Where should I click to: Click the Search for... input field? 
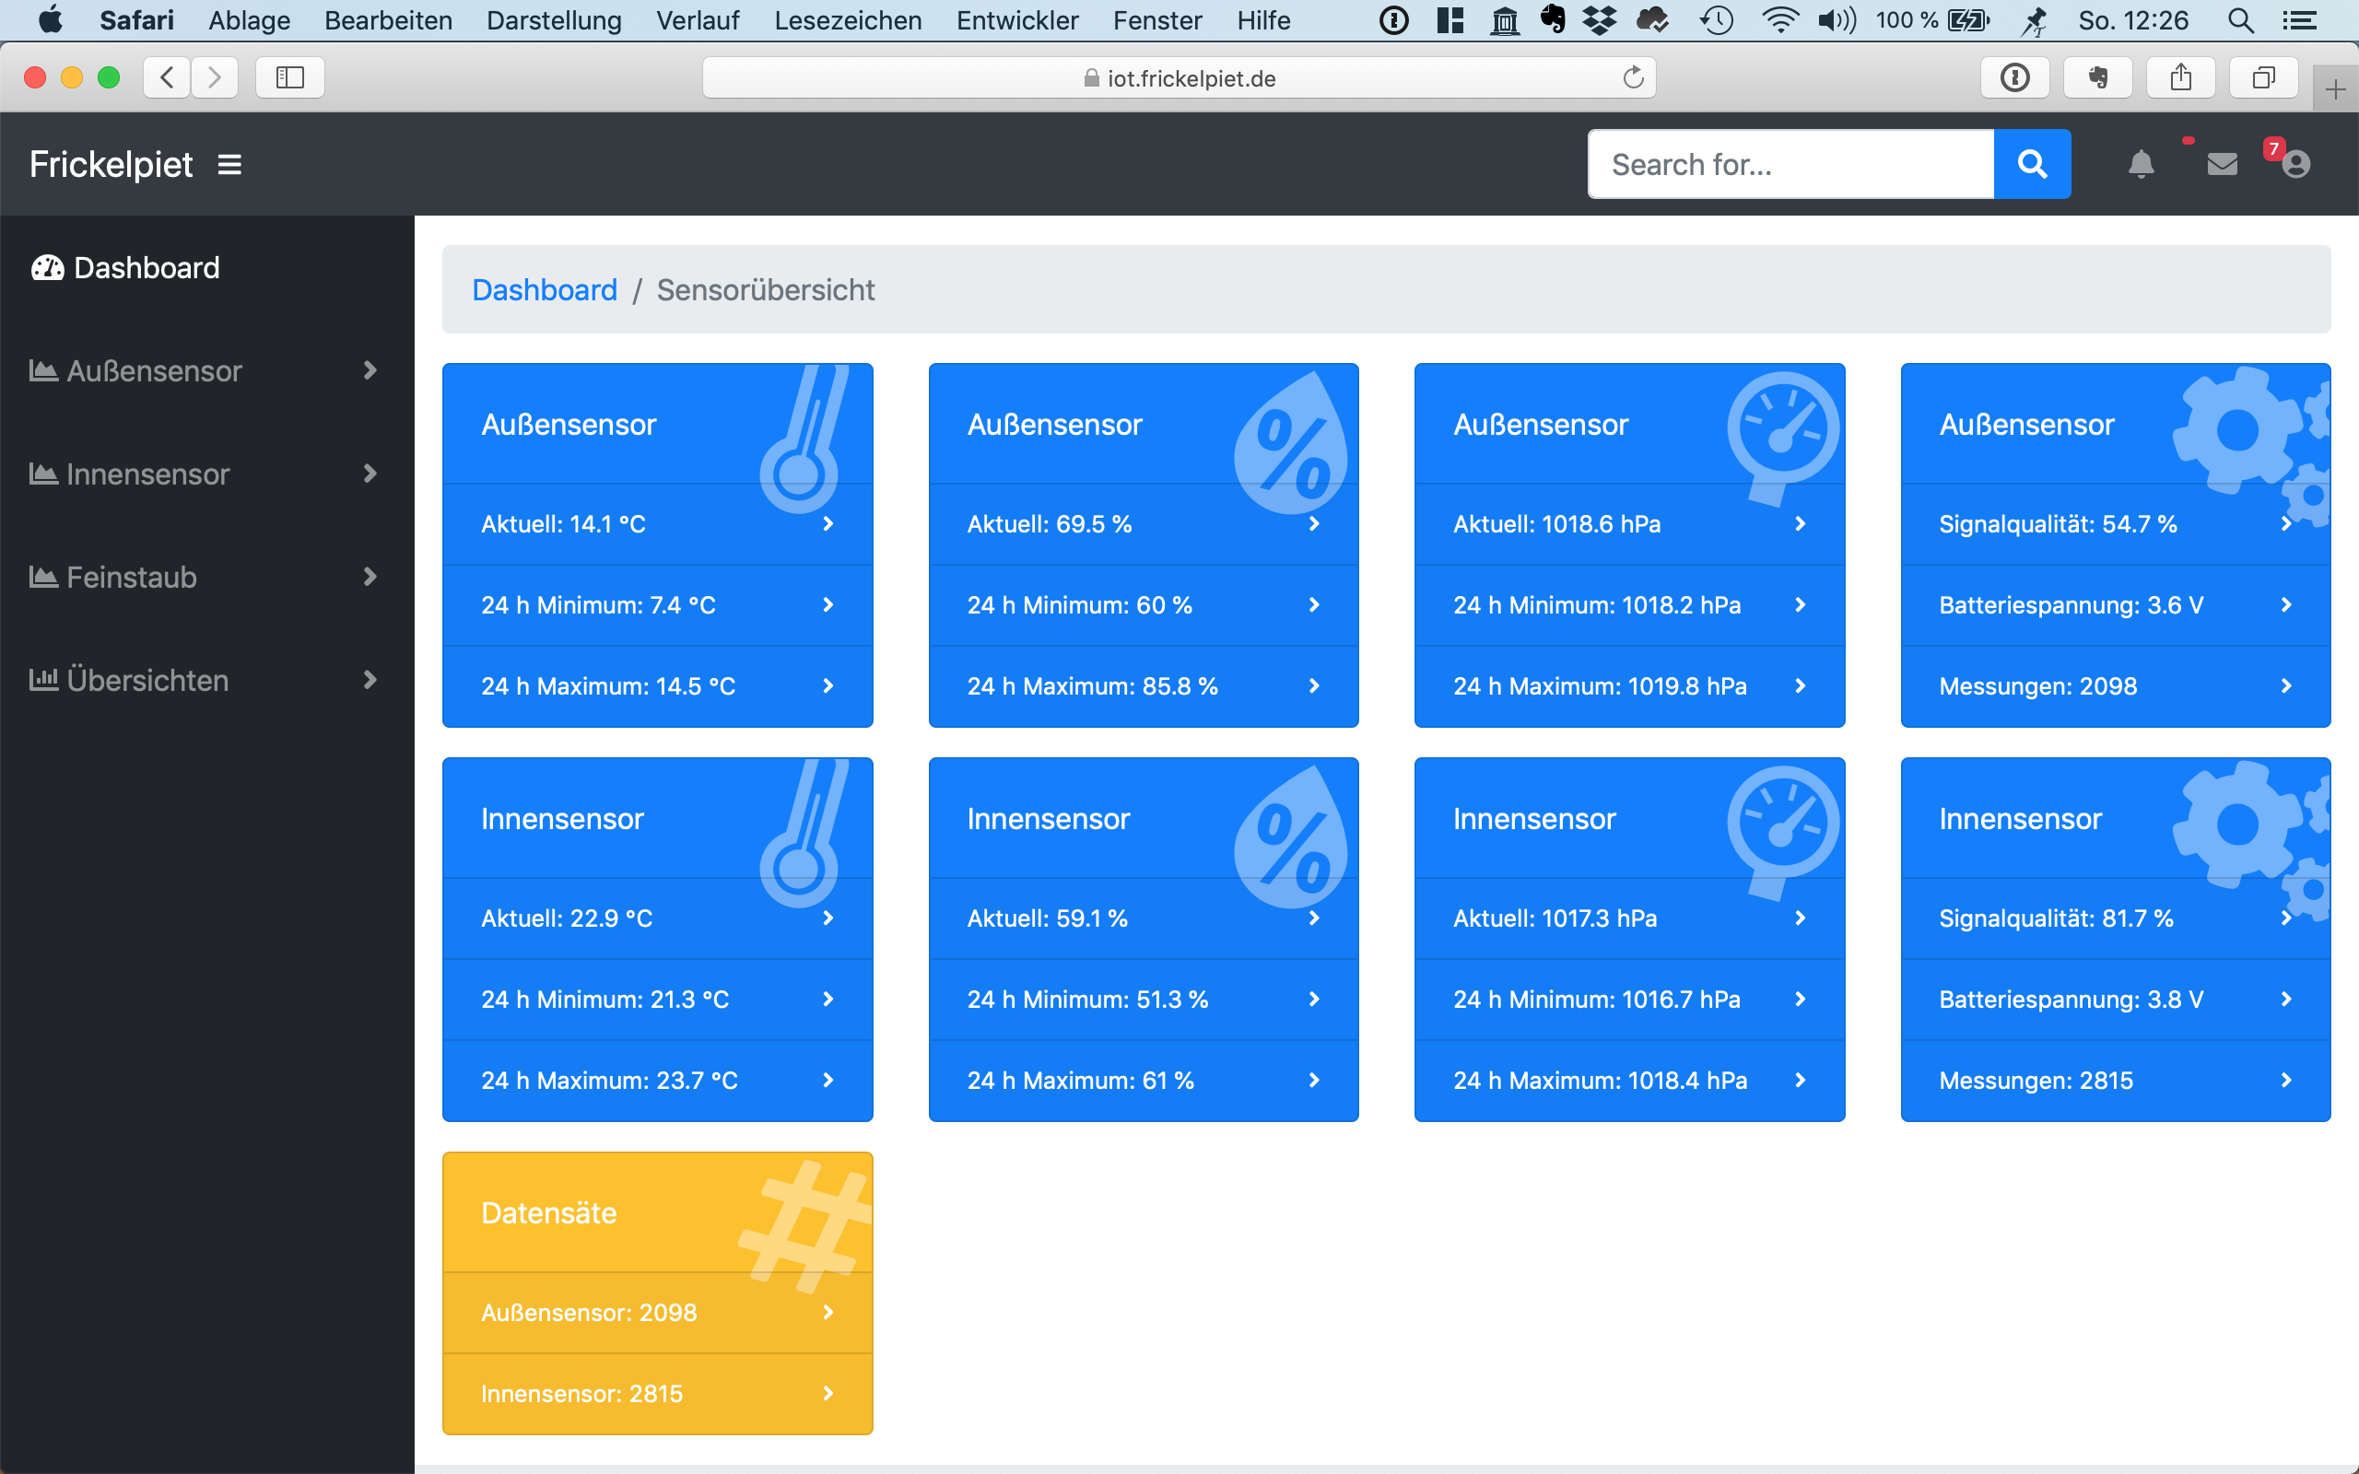(x=1790, y=164)
